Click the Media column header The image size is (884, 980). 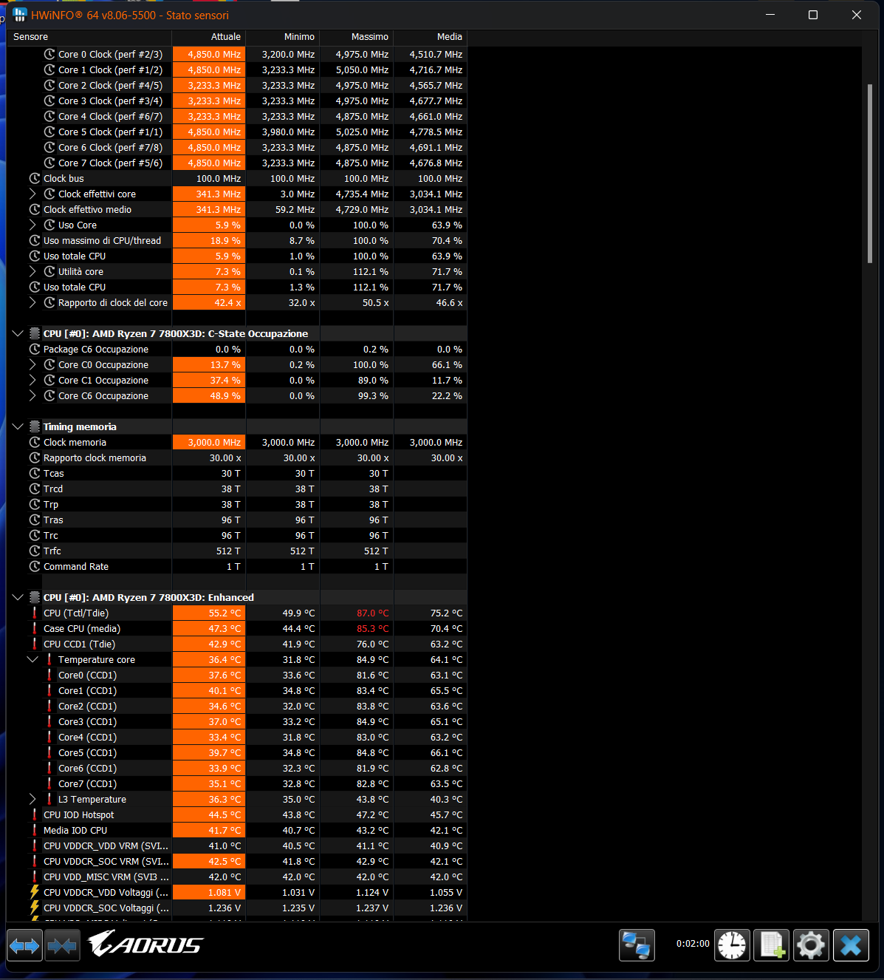(x=431, y=37)
